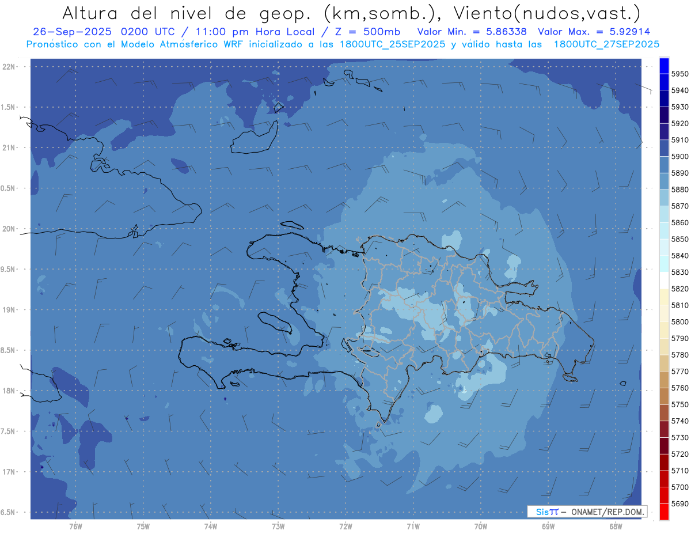
Task: Click the 'Valor Max. = 5.92914' text
Action: pyautogui.click(x=594, y=32)
